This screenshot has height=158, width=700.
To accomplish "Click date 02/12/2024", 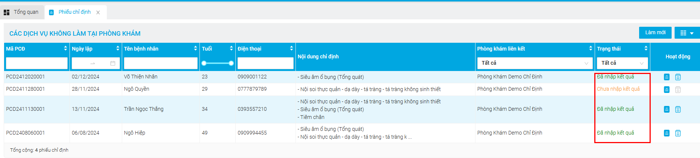I will point(86,77).
